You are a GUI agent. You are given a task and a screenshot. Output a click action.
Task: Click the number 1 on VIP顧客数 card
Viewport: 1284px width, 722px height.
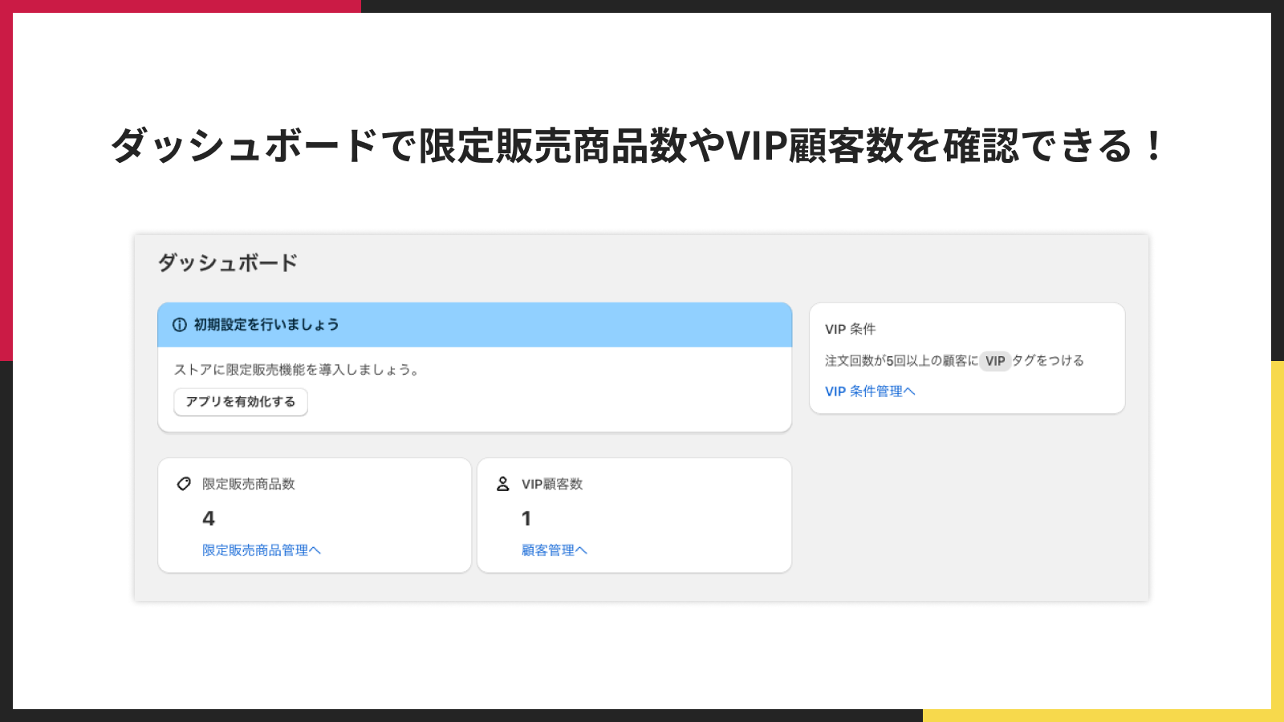pos(526,518)
